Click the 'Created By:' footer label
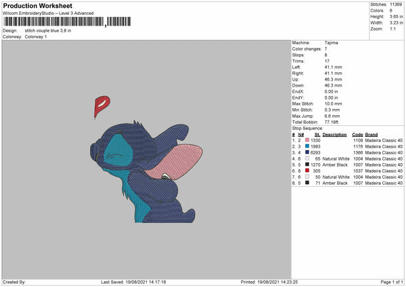The width and height of the screenshot is (406, 287). (14, 282)
